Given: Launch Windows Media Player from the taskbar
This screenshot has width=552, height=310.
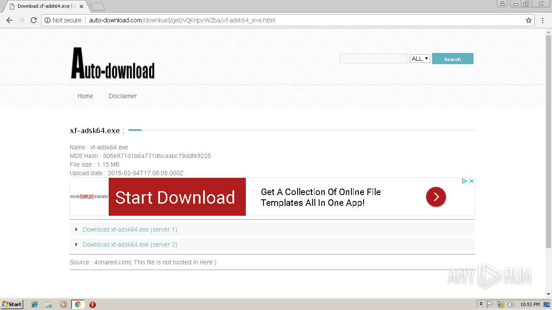Looking at the screenshot, I should [63, 304].
